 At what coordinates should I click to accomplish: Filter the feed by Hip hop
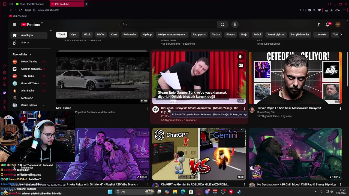tap(147, 35)
